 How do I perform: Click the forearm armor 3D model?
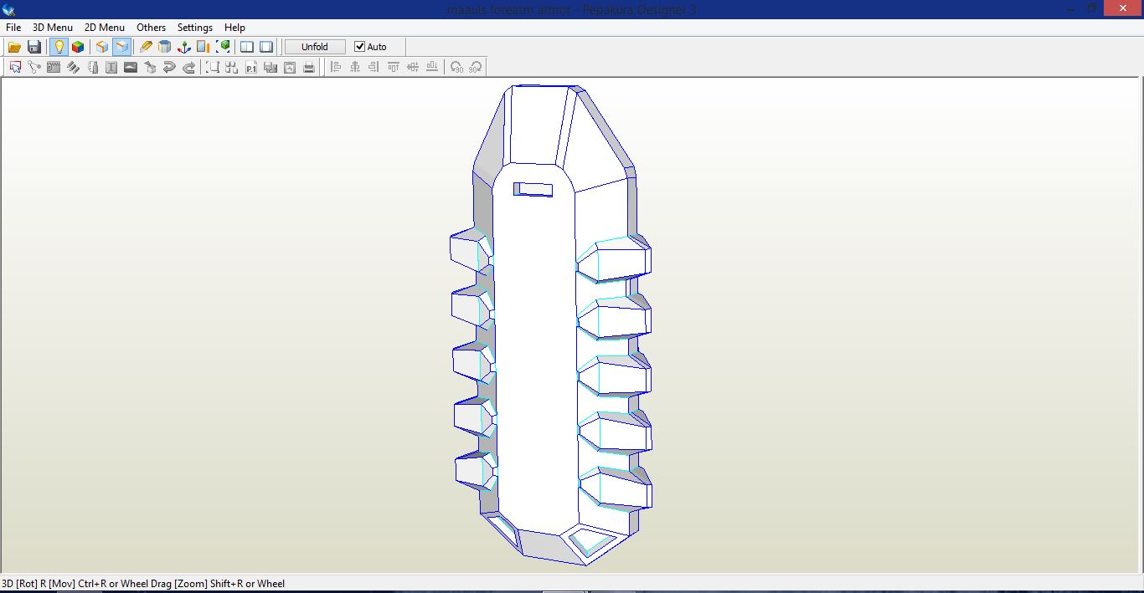536,351
